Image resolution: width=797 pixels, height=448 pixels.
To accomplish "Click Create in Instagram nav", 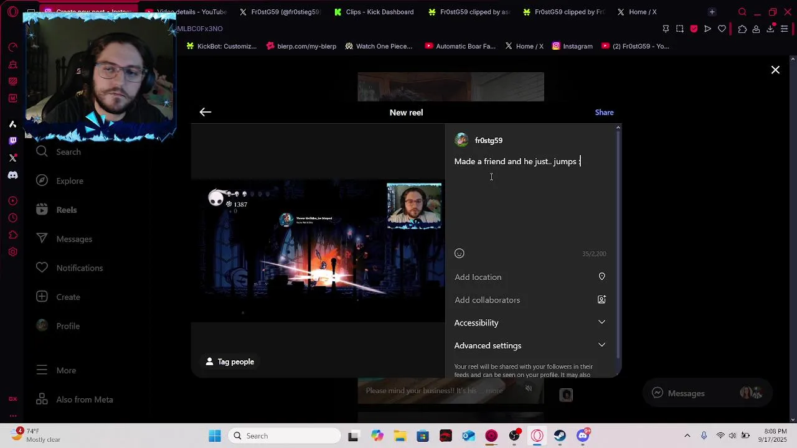I will pyautogui.click(x=57, y=297).
